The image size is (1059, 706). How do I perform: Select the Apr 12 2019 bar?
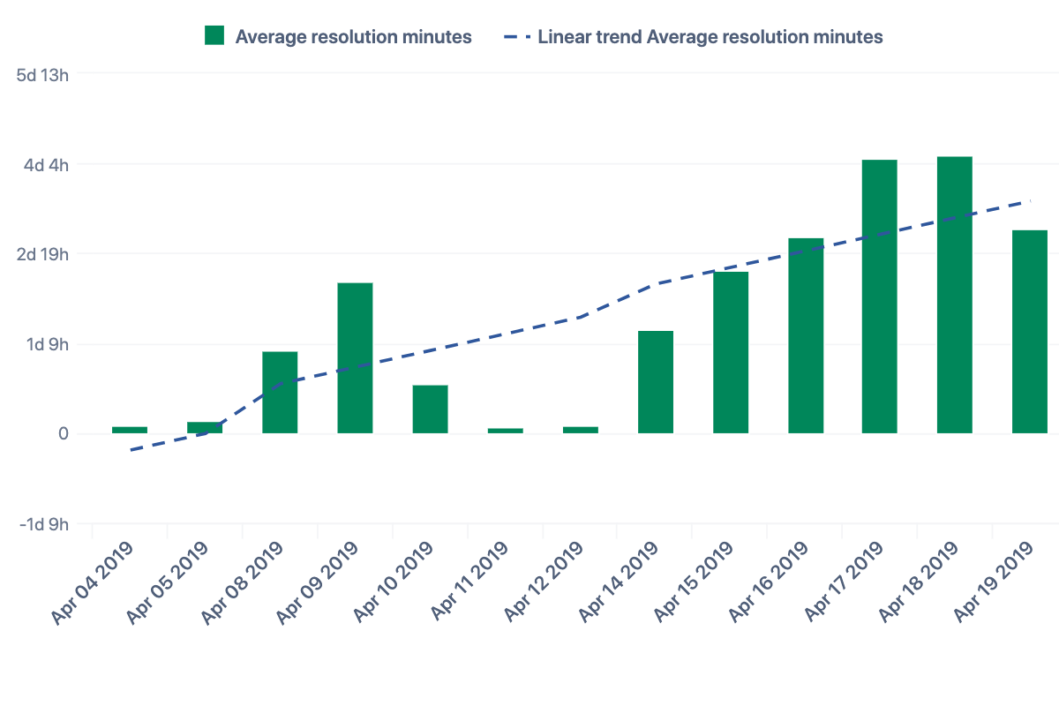coord(580,430)
